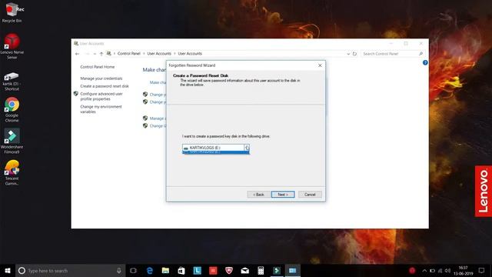Open File Explorer from the taskbar
This screenshot has height=277, width=492.
point(165,270)
